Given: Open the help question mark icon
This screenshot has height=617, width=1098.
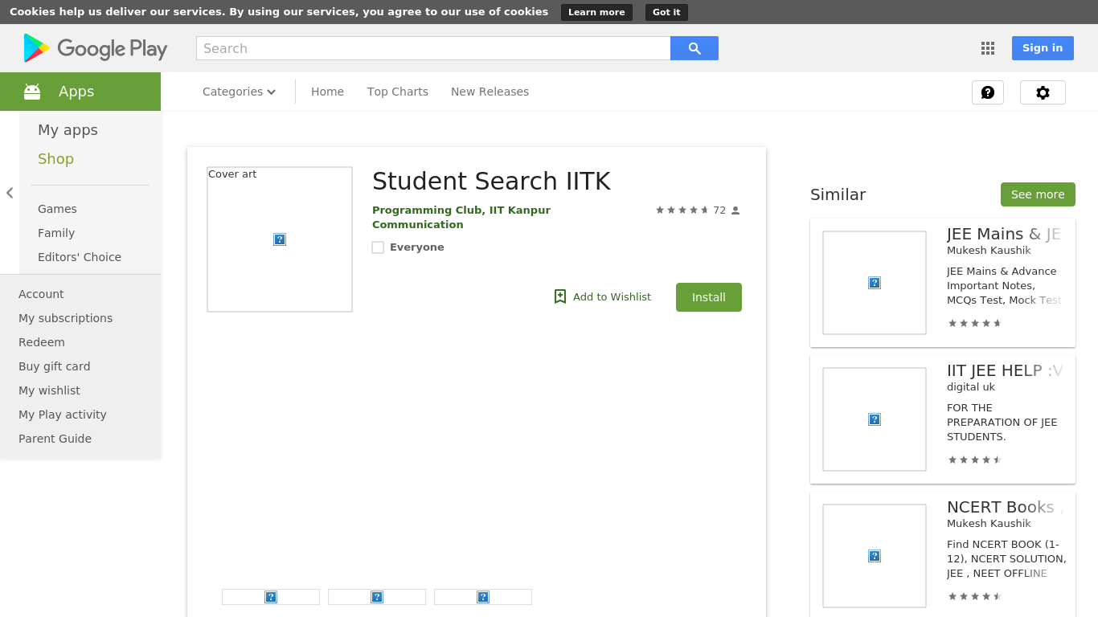Looking at the screenshot, I should click(988, 92).
